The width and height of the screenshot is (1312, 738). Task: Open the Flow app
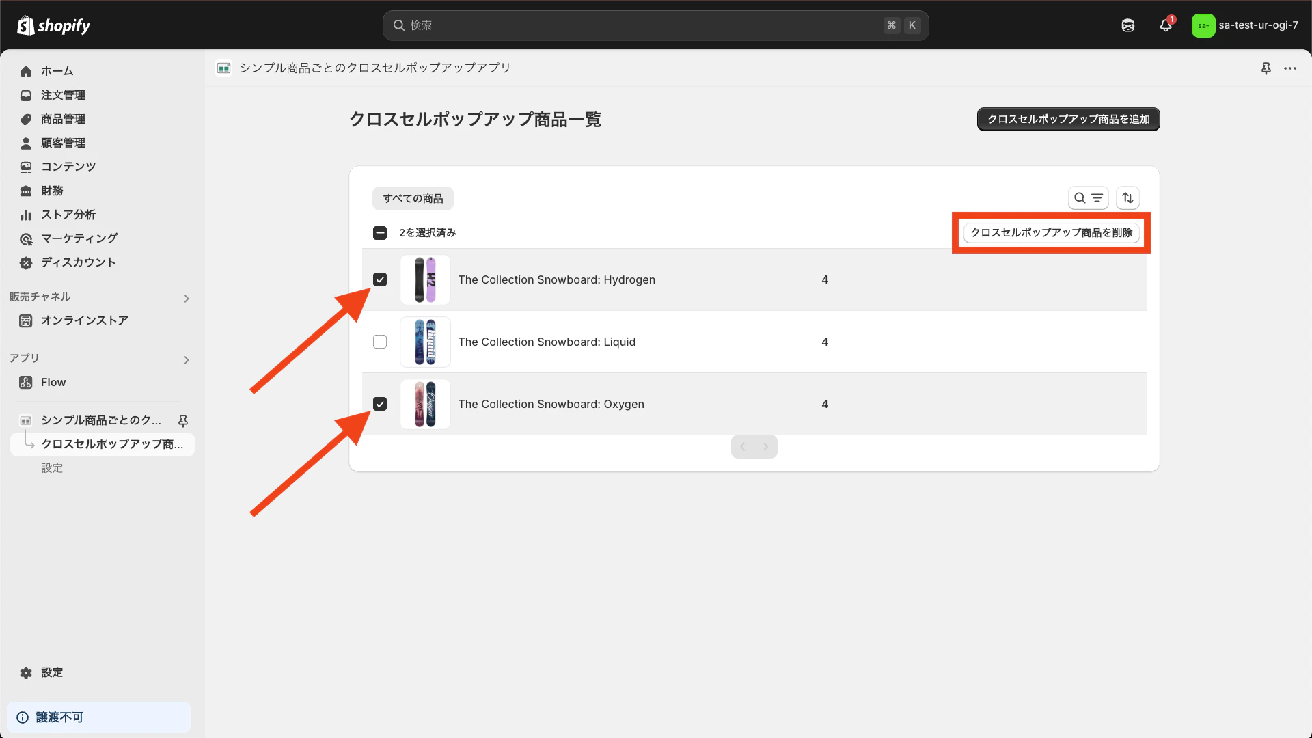pyautogui.click(x=53, y=383)
